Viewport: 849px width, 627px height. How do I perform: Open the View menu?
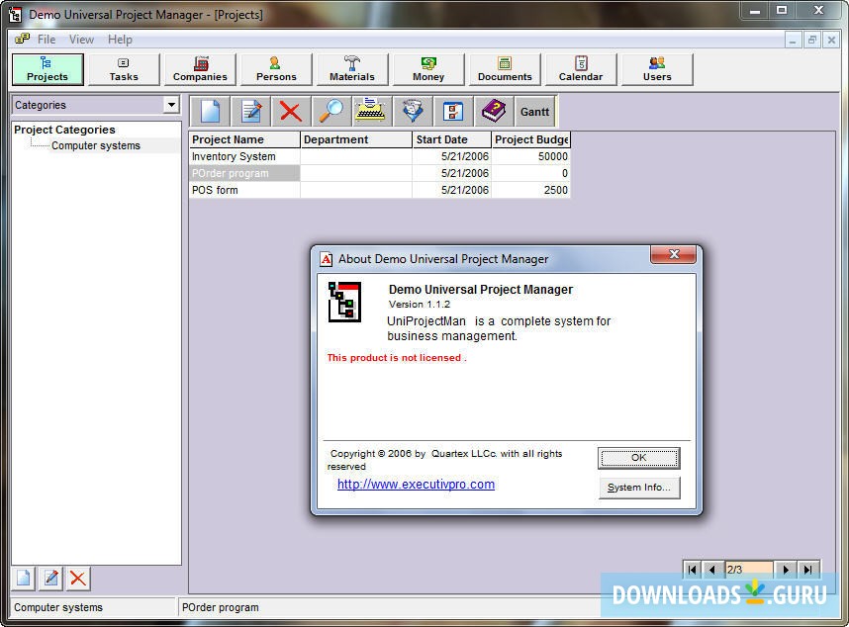[x=81, y=40]
